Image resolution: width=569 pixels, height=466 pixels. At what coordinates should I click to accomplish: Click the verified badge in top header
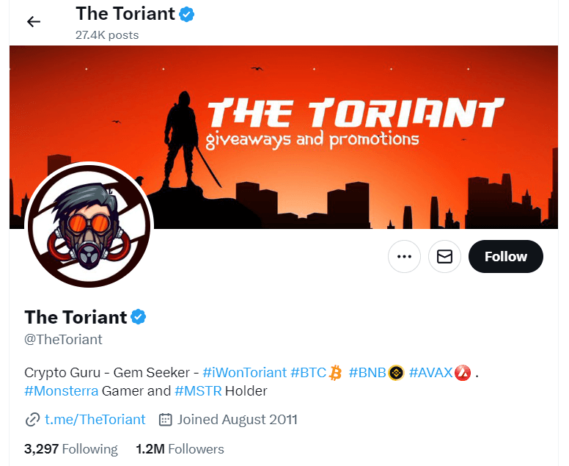[188, 14]
